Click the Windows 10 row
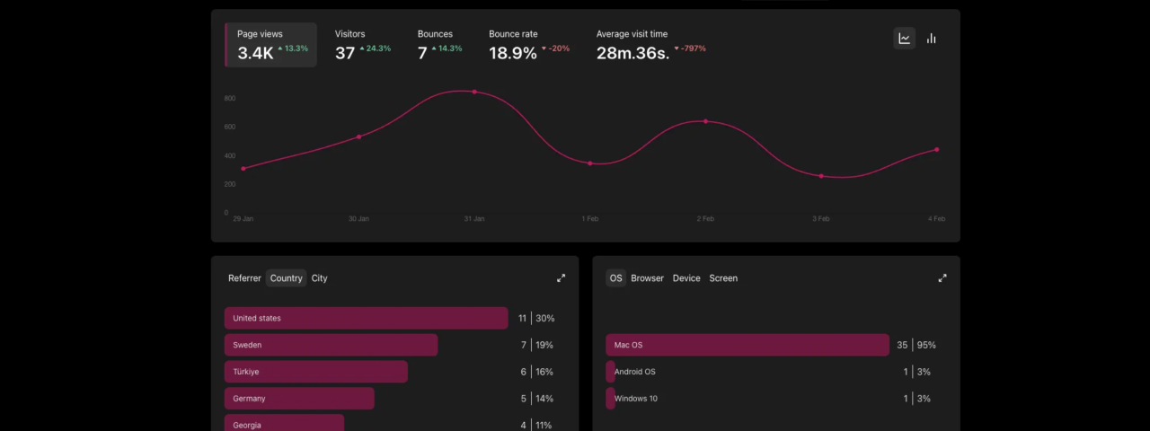 773,399
